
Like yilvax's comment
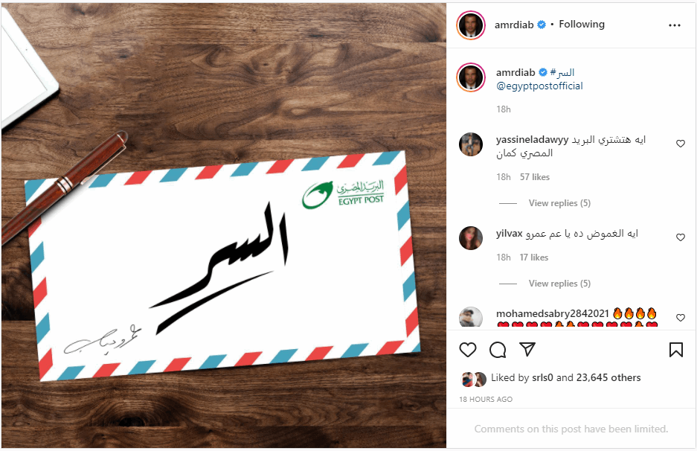(x=680, y=237)
